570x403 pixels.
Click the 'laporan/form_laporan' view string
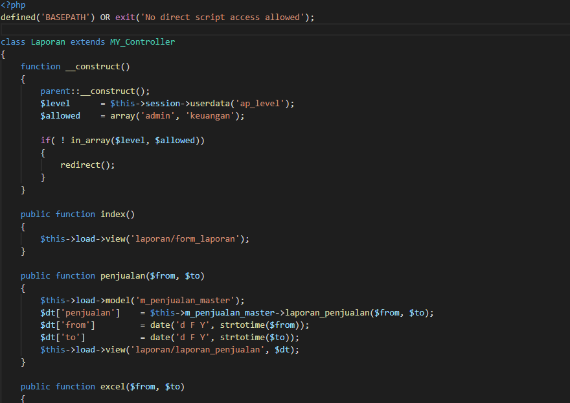185,239
